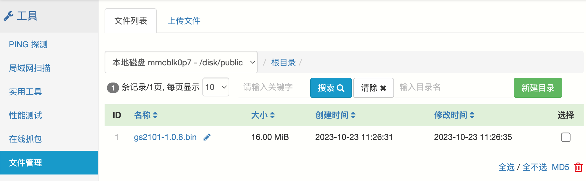Image resolution: width=586 pixels, height=181 pixels.
Task: Click the 清除 button
Action: point(373,88)
